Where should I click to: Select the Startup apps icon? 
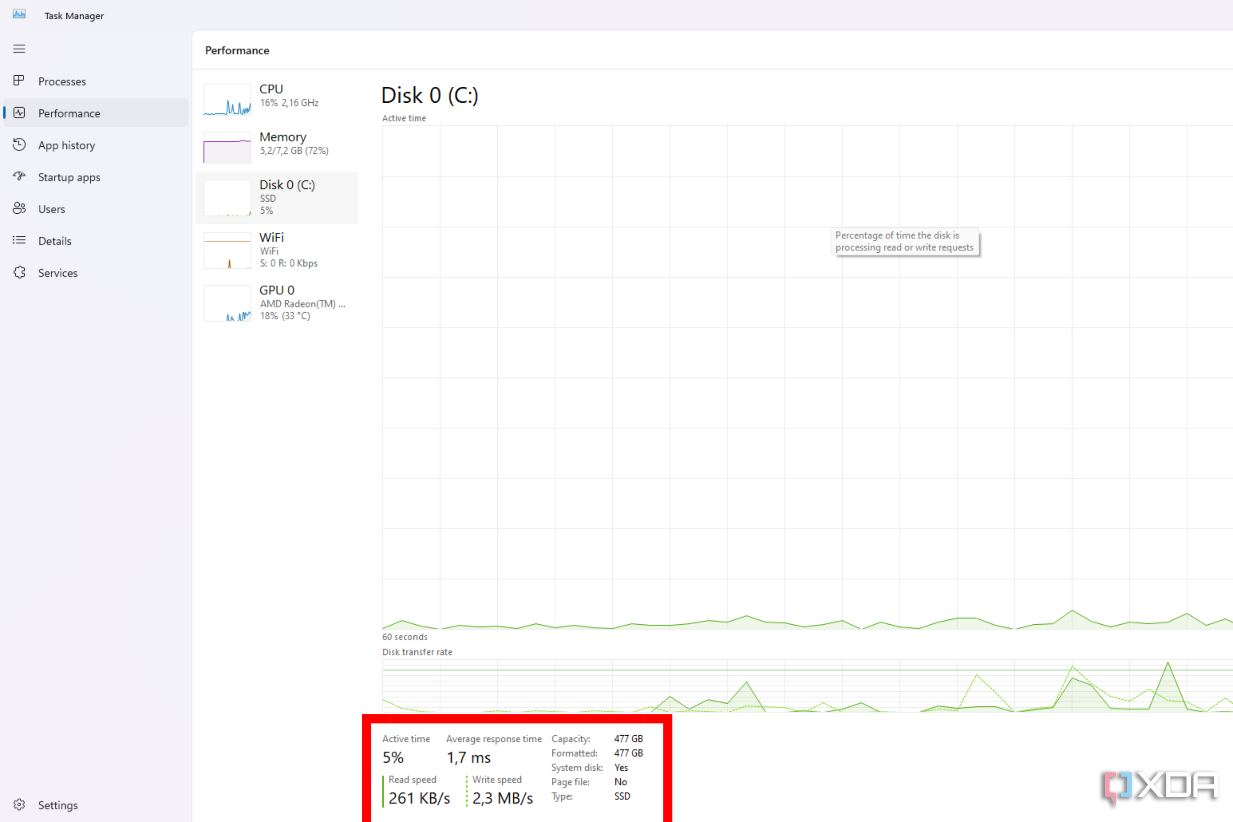[x=19, y=177]
